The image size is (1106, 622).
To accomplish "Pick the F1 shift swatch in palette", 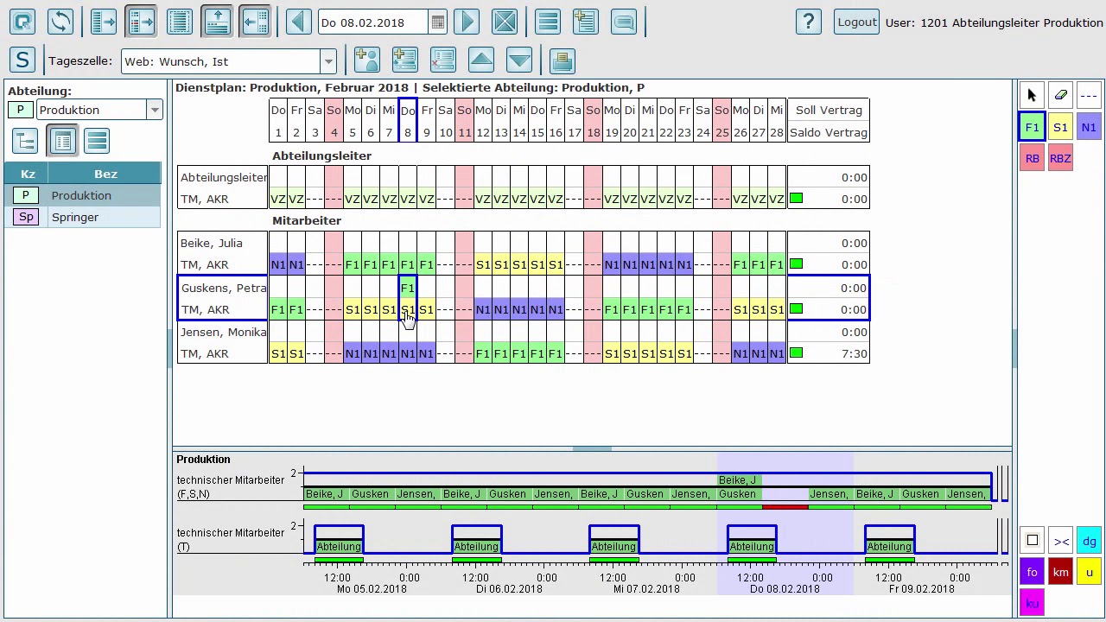I will point(1032,127).
